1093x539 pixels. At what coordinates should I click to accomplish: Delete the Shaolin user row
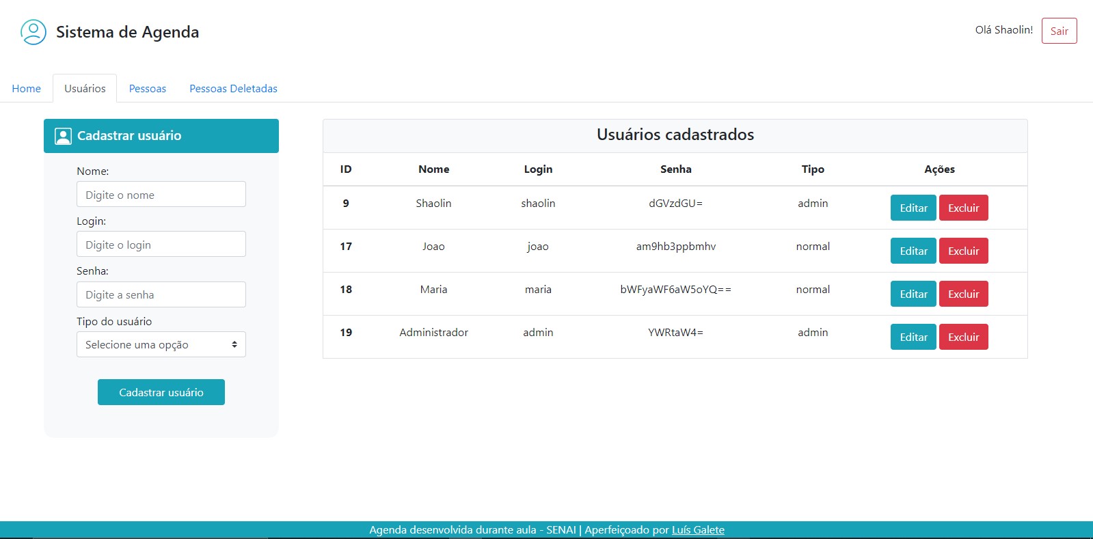[964, 208]
